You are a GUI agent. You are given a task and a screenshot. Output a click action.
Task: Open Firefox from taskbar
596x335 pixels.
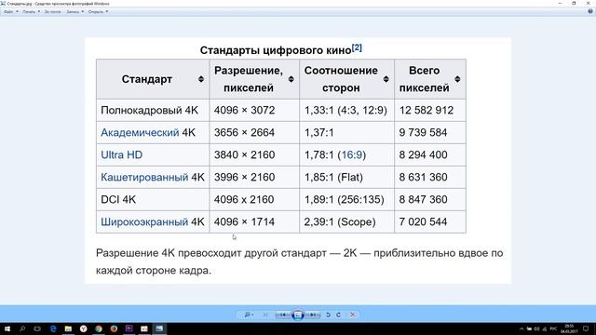114,328
